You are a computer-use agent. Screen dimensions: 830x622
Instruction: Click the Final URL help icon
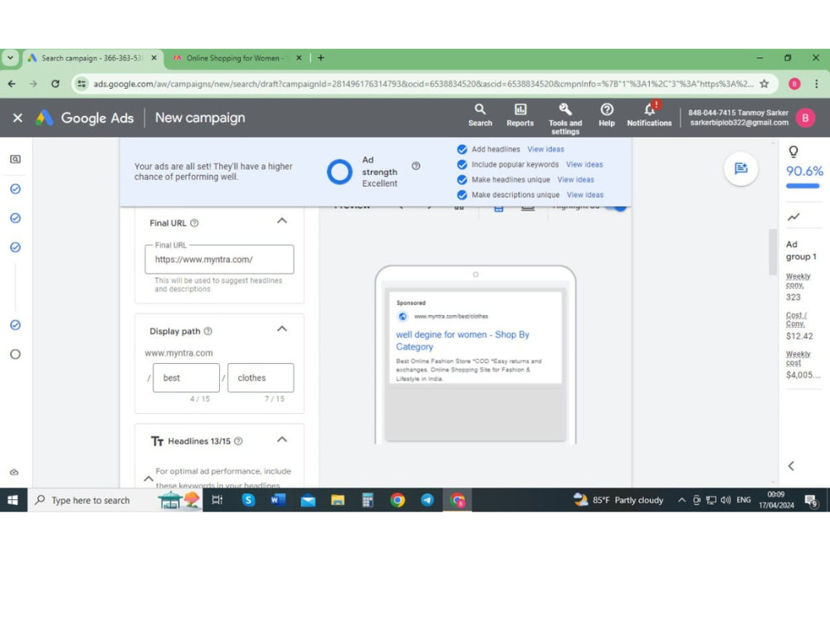point(194,223)
